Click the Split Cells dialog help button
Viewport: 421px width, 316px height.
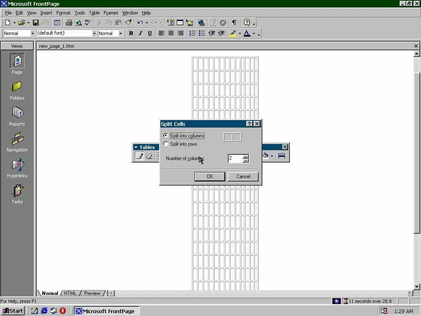tap(250, 123)
